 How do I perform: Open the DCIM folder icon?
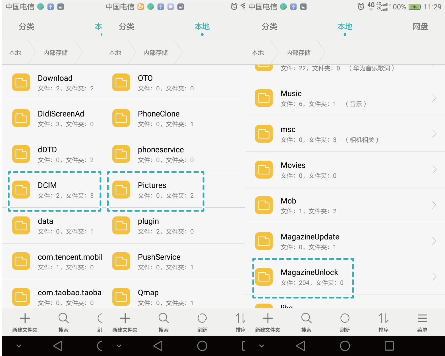click(x=21, y=189)
